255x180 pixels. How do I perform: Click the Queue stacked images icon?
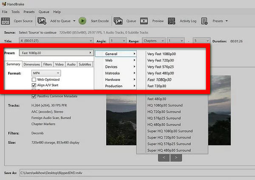(118, 21)
